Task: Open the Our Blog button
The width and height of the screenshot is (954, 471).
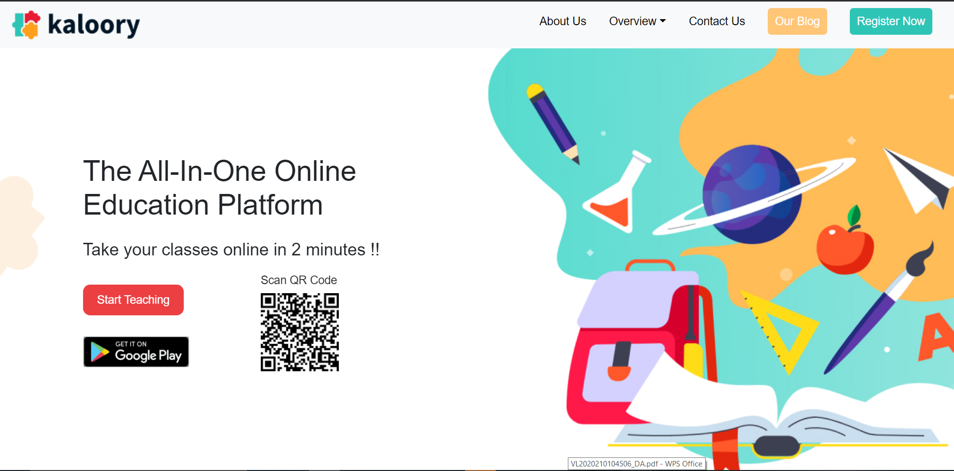Action: pos(797,21)
